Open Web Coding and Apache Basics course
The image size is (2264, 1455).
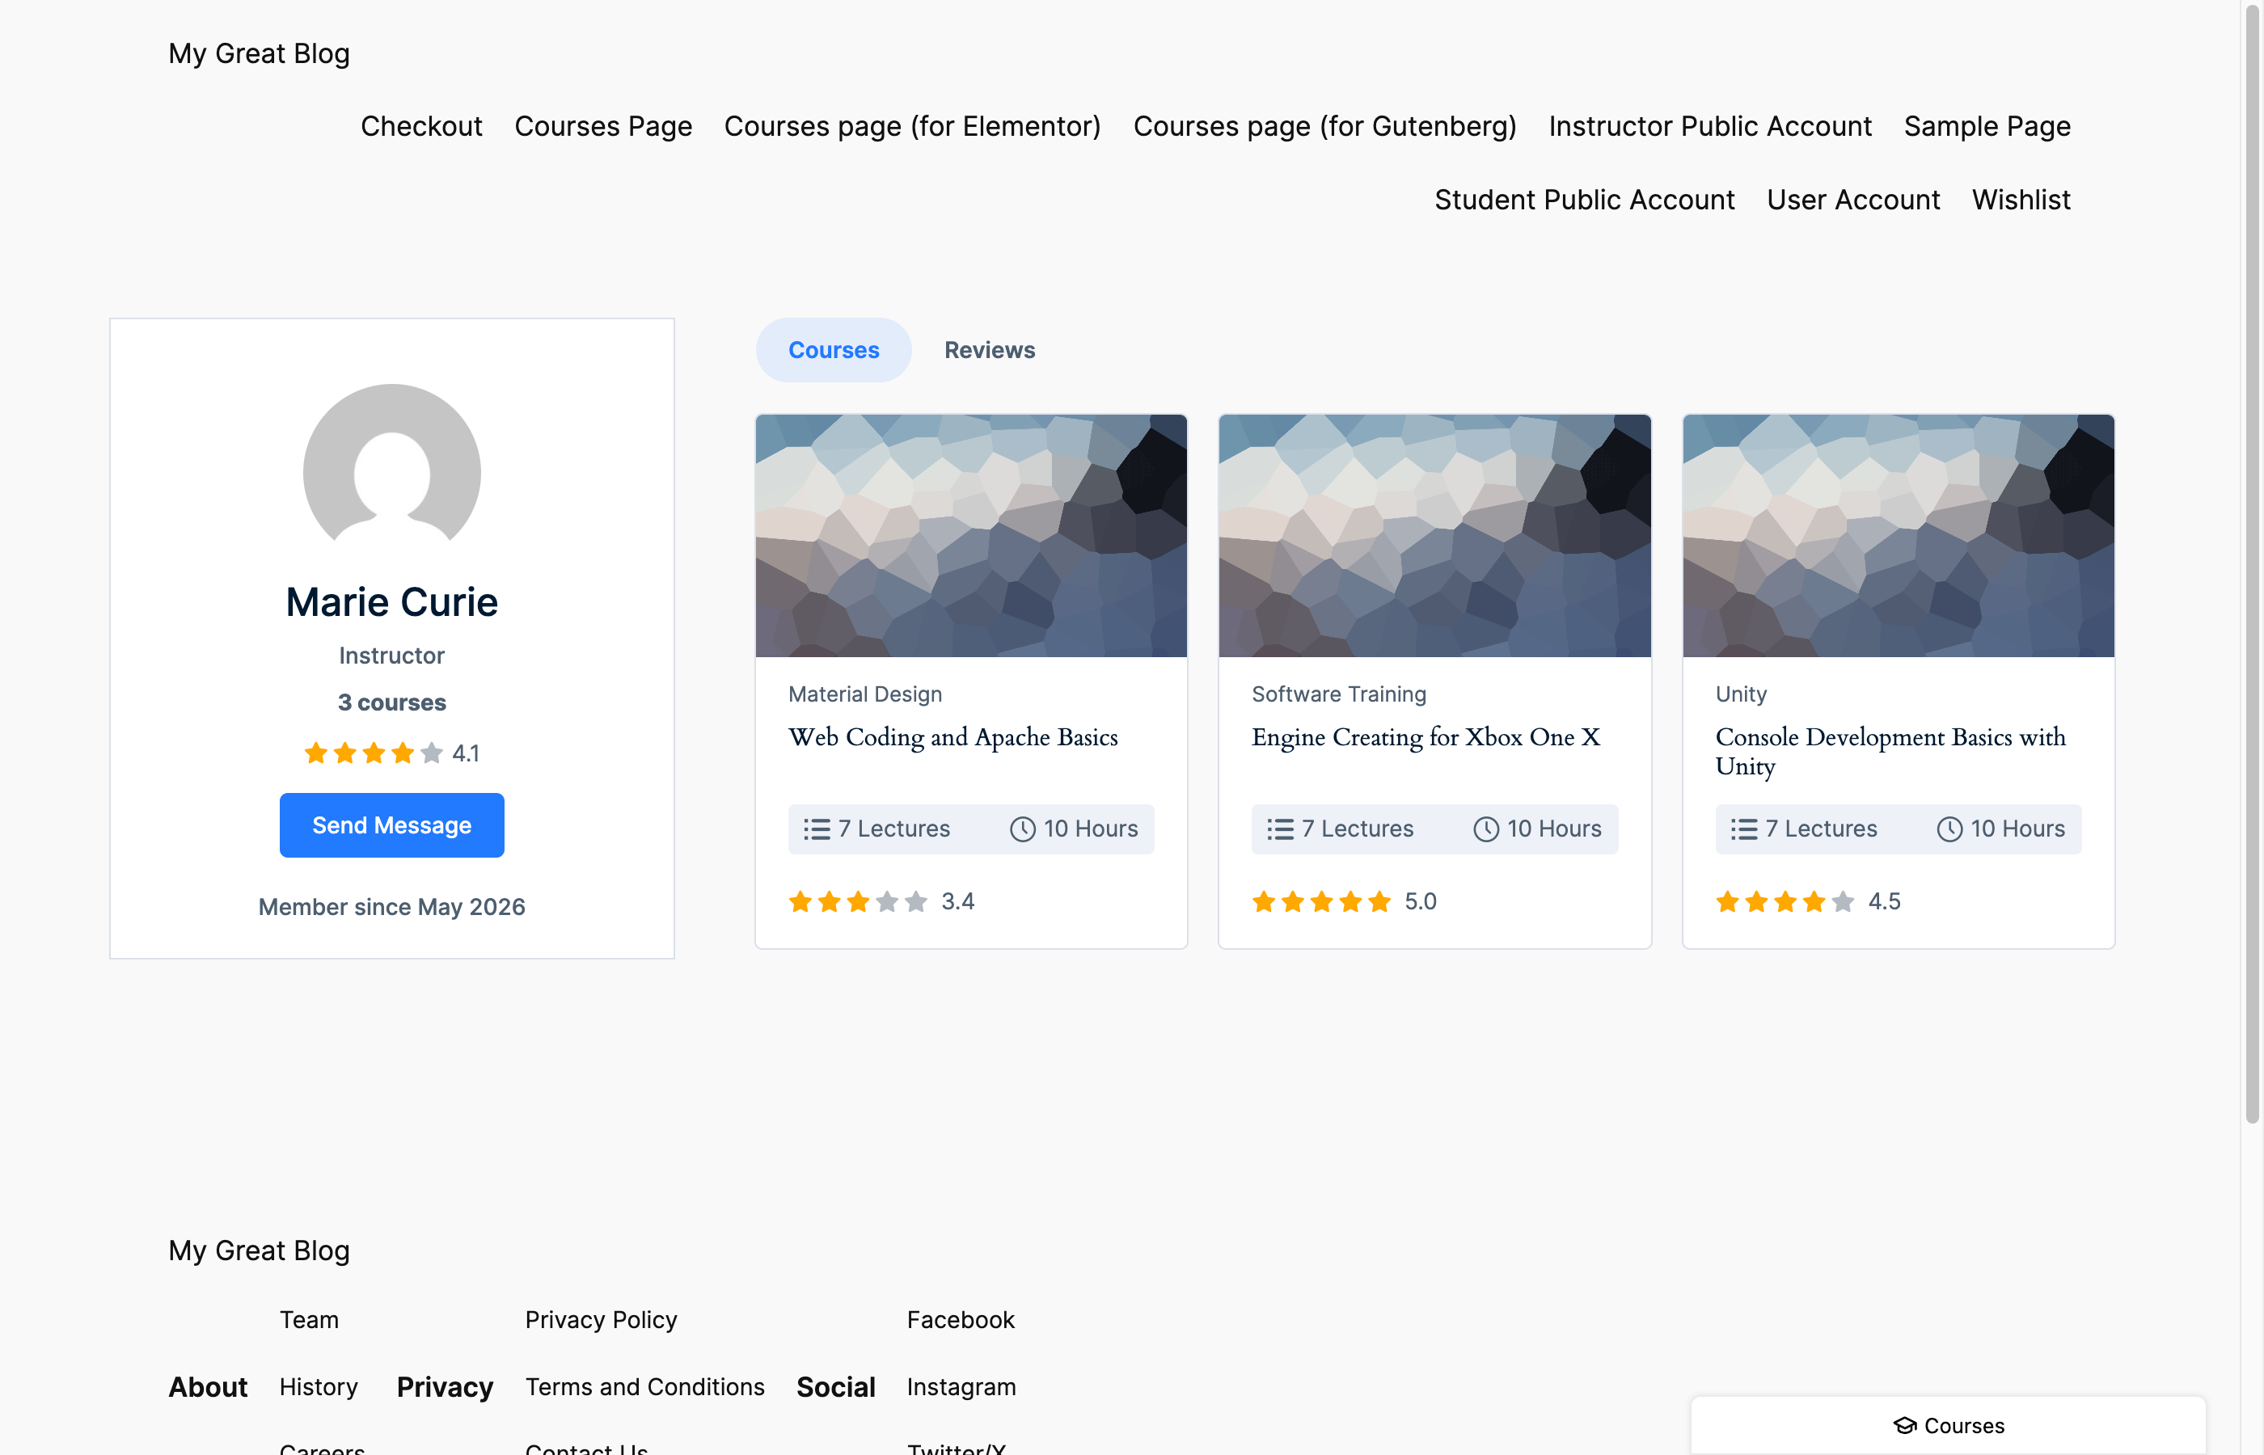tap(952, 737)
